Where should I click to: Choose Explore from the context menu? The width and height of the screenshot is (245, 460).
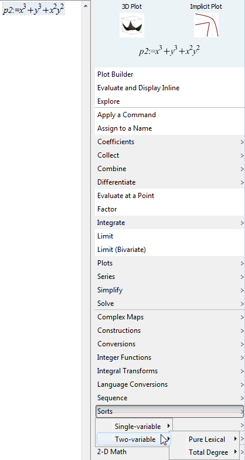(170, 101)
